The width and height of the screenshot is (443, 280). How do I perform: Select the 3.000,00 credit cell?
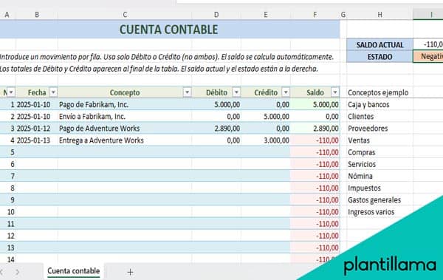(266, 140)
